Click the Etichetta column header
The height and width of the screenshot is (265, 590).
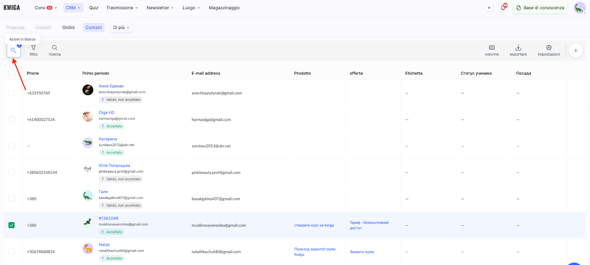[414, 73]
